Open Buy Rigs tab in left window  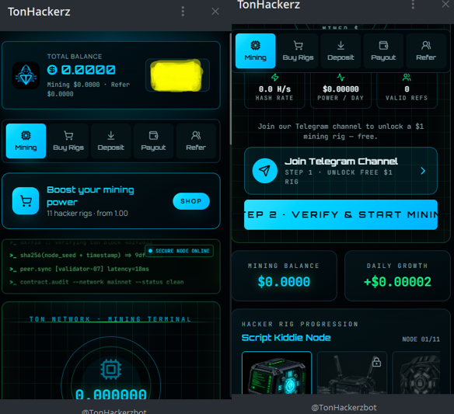point(68,141)
